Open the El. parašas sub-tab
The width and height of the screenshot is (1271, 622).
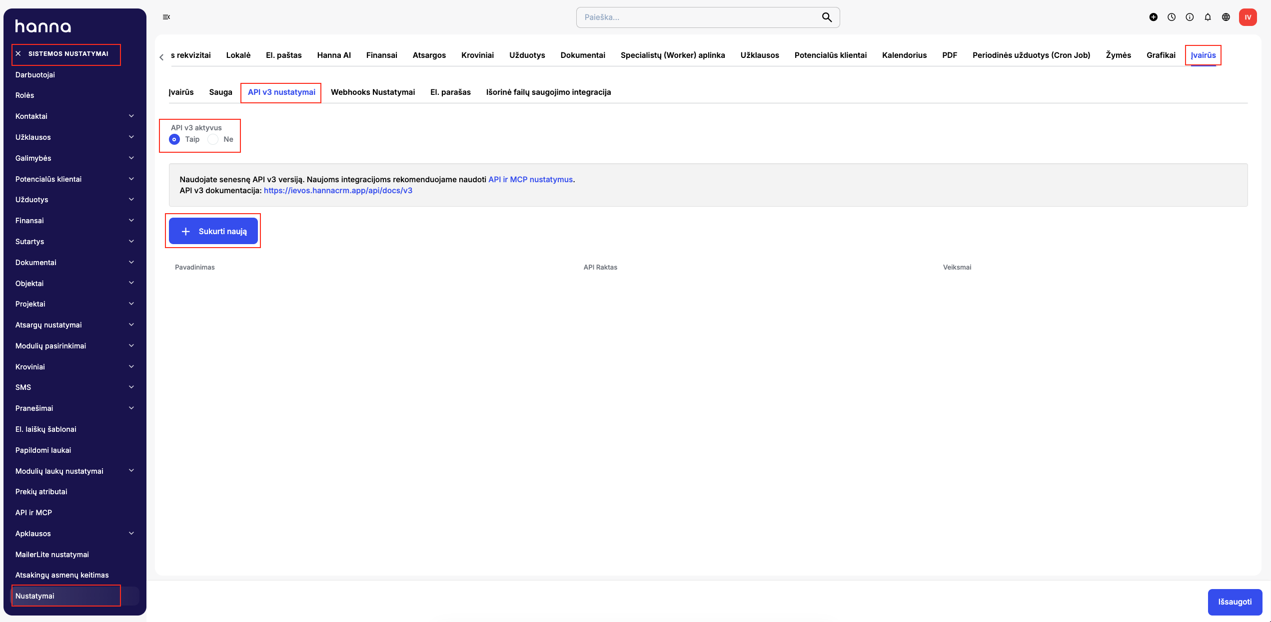click(450, 92)
